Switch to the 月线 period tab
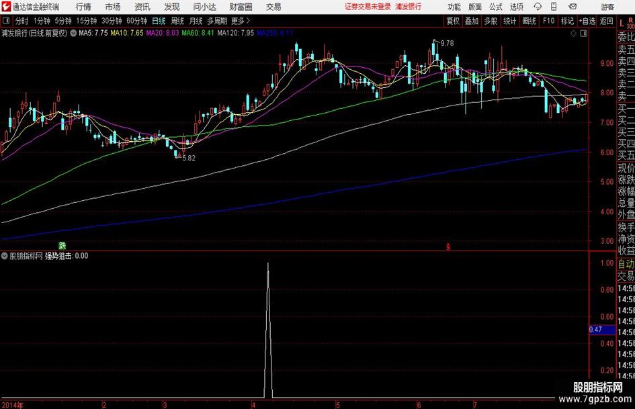 pyautogui.click(x=196, y=21)
